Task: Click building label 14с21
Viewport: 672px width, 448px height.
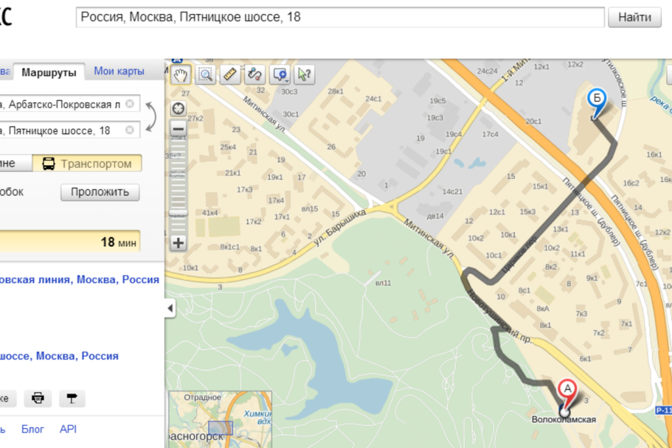Action: pos(453,192)
